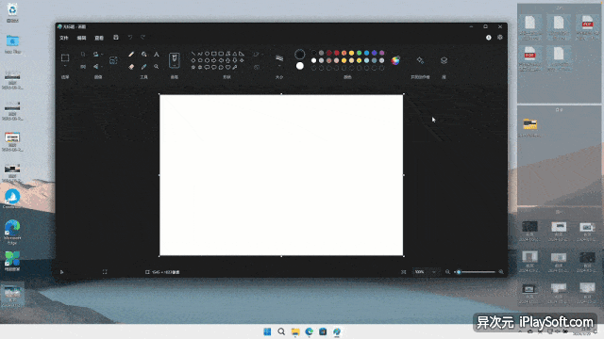Pick the Line shape
The width and height of the screenshot is (604, 339).
193,54
